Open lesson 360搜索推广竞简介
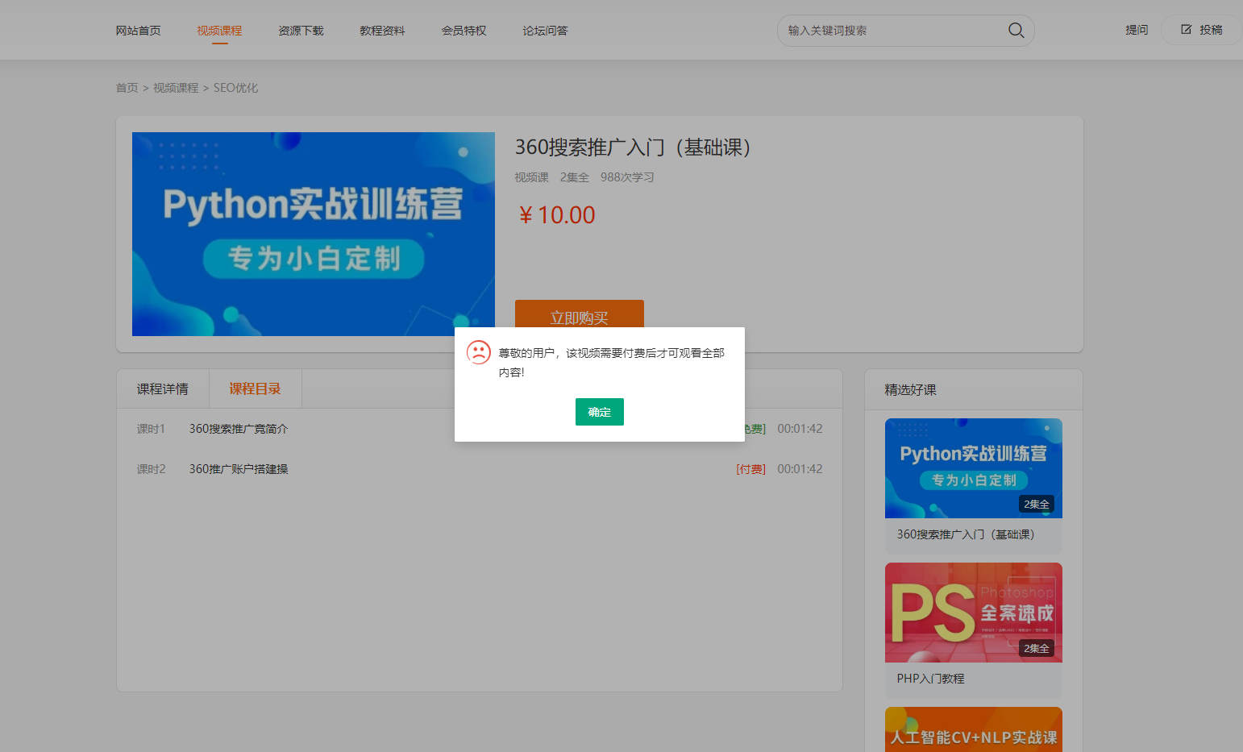 point(239,429)
